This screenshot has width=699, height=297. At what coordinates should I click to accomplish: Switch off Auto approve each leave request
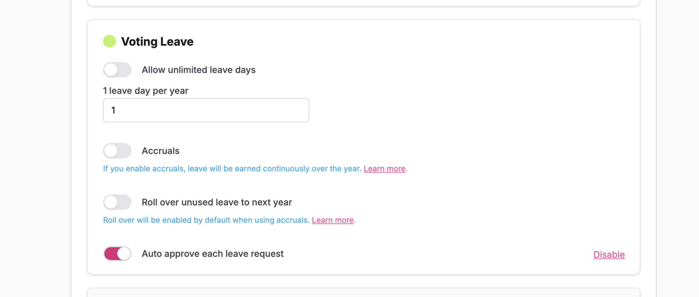(x=117, y=254)
